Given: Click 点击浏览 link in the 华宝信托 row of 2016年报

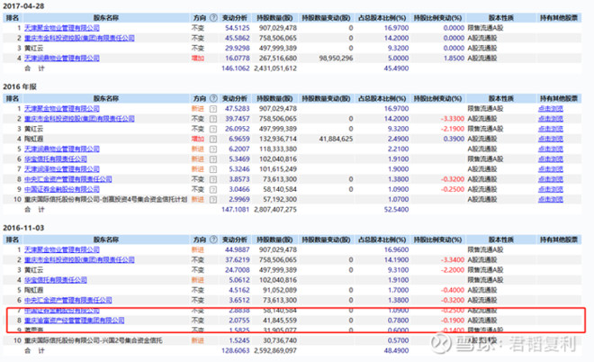Looking at the screenshot, I should (551, 158).
